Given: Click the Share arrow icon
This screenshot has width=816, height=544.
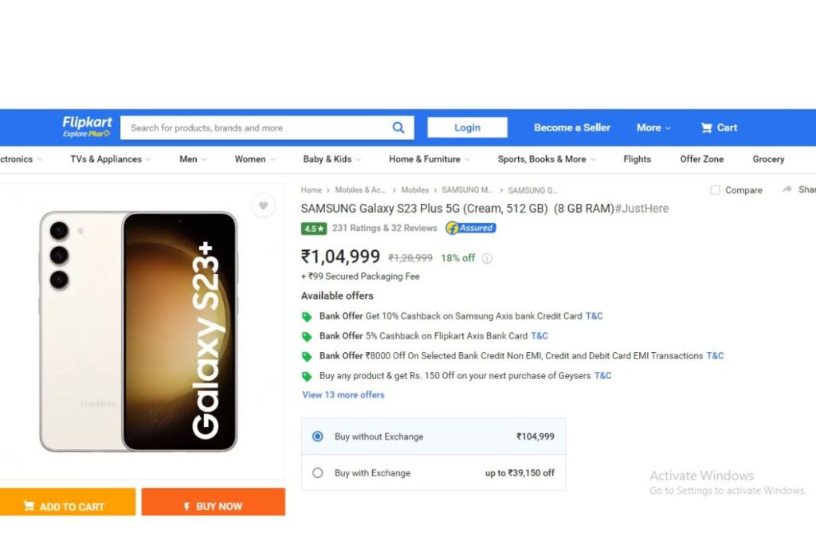Looking at the screenshot, I should tap(787, 190).
